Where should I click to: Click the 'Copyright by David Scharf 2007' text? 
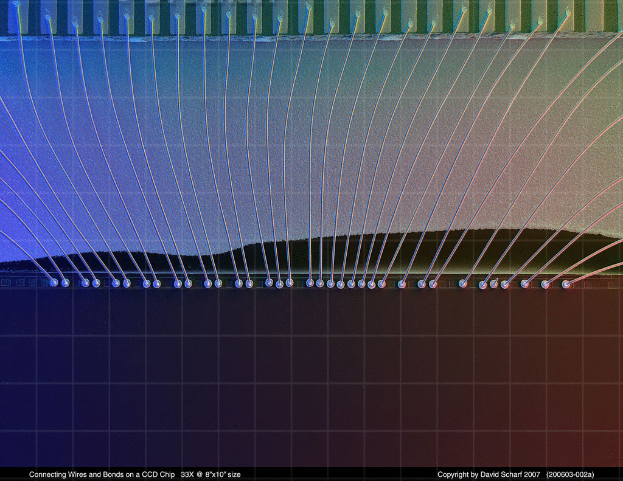(x=489, y=474)
